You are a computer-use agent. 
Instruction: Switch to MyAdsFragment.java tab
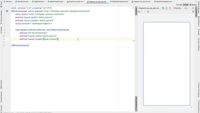click(x=56, y=2)
